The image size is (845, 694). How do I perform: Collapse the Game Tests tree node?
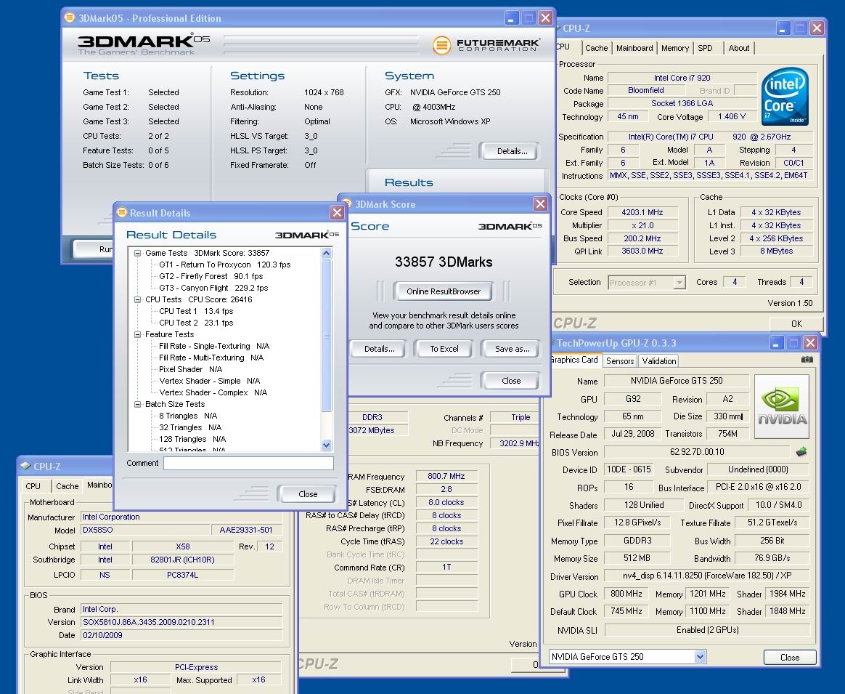pyautogui.click(x=137, y=253)
